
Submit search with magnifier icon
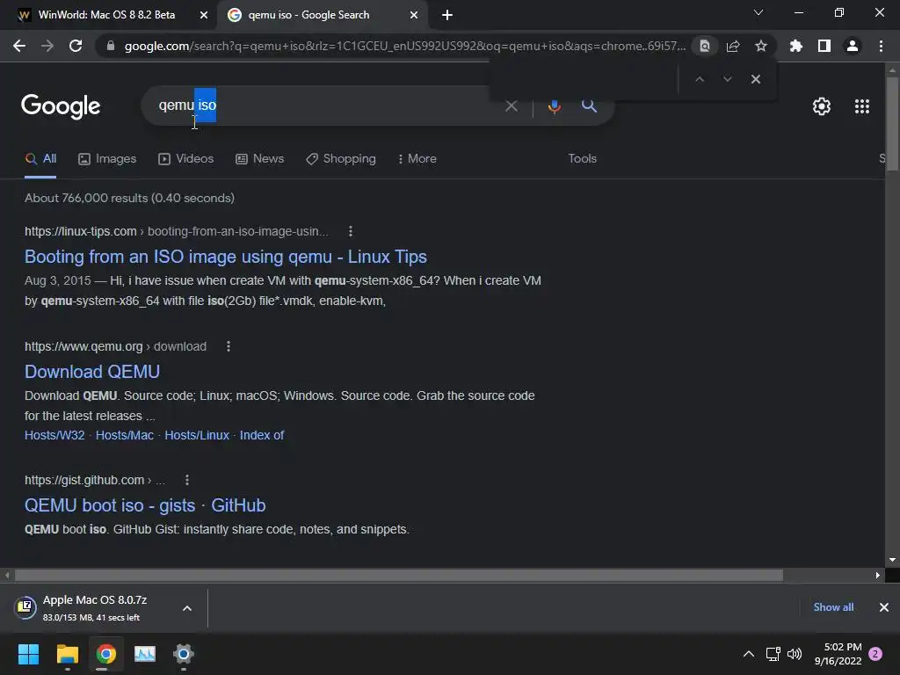pos(589,105)
